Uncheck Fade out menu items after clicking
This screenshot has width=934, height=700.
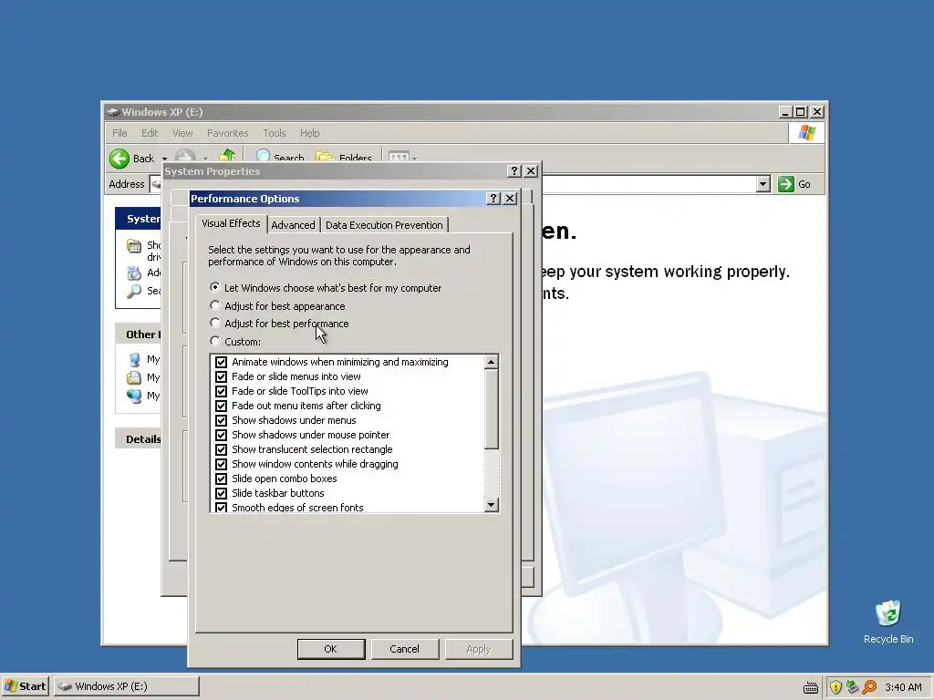tap(221, 406)
